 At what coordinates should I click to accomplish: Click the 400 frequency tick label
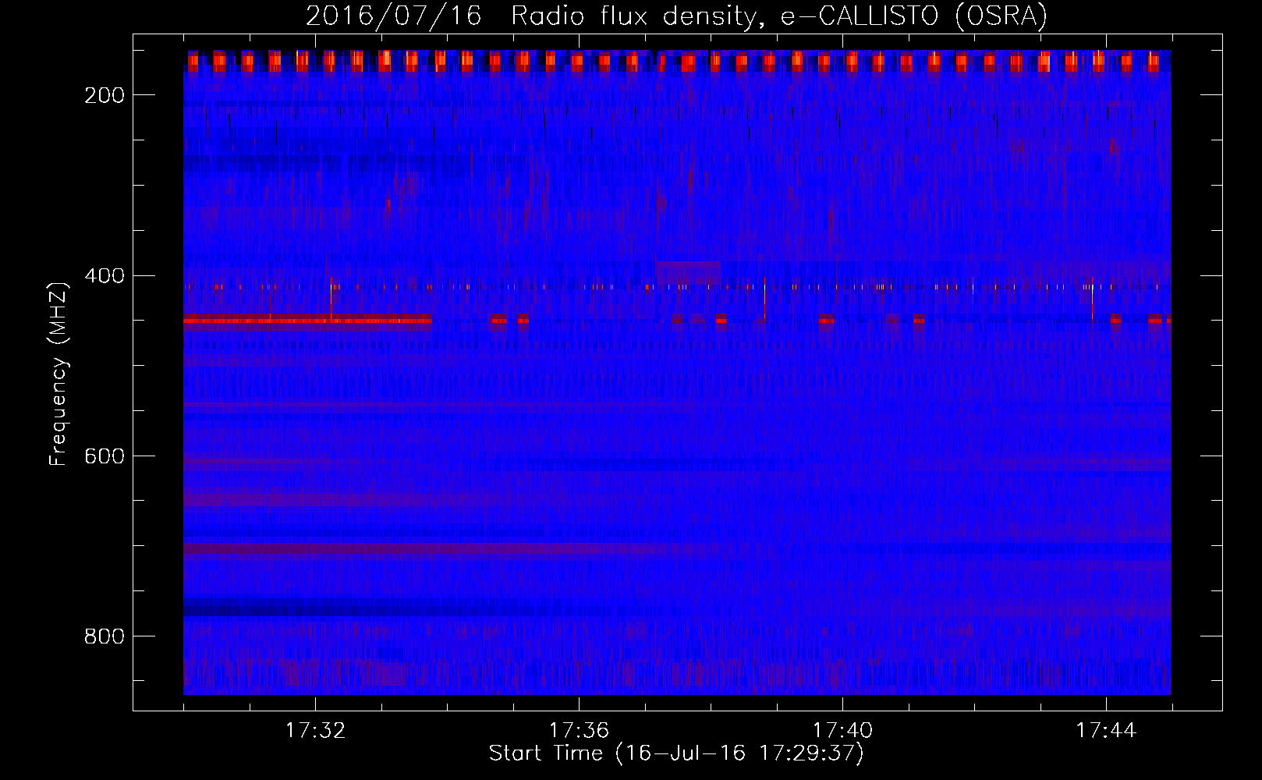105,275
